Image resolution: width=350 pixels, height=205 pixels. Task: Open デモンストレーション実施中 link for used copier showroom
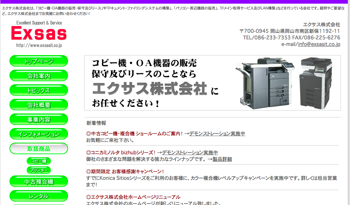pyautogui.click(x=217, y=134)
